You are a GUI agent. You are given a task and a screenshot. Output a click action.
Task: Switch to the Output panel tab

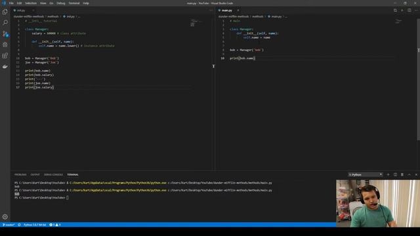35,174
